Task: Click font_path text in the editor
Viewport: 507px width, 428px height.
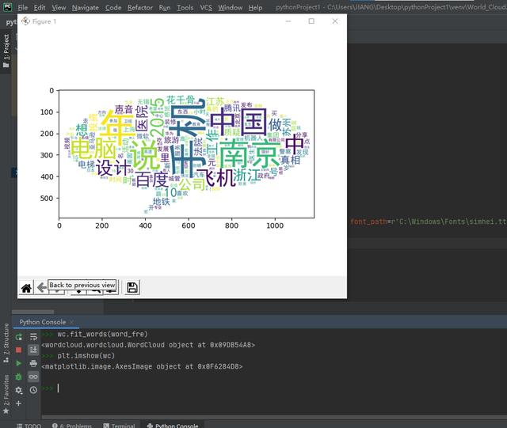Action: pyautogui.click(x=368, y=222)
